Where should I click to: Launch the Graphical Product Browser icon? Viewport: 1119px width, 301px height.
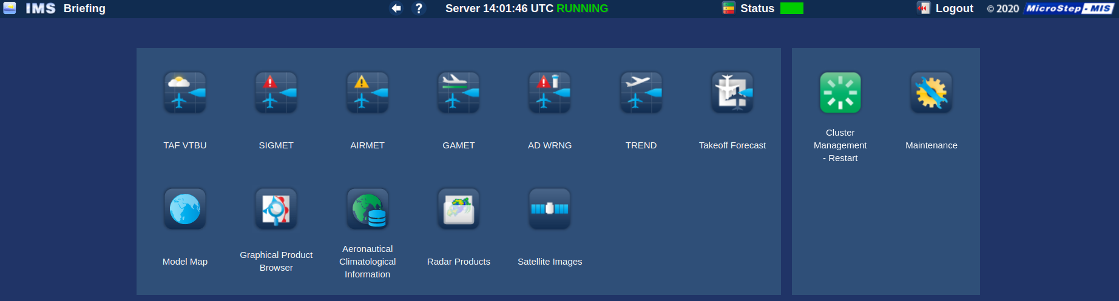276,209
